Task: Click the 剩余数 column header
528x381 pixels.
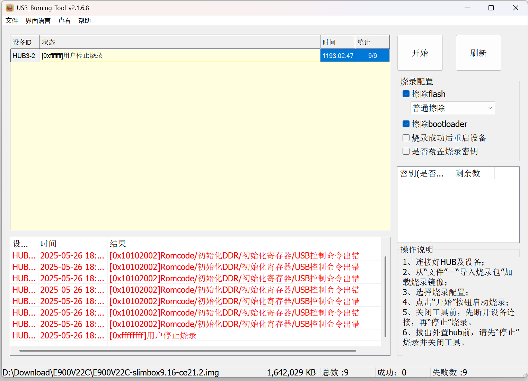Action: pyautogui.click(x=474, y=173)
